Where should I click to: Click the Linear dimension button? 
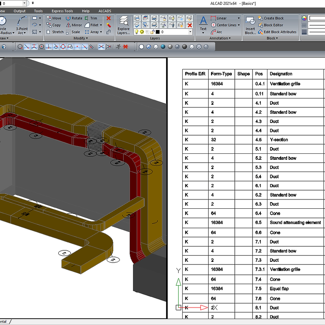pos(219,18)
